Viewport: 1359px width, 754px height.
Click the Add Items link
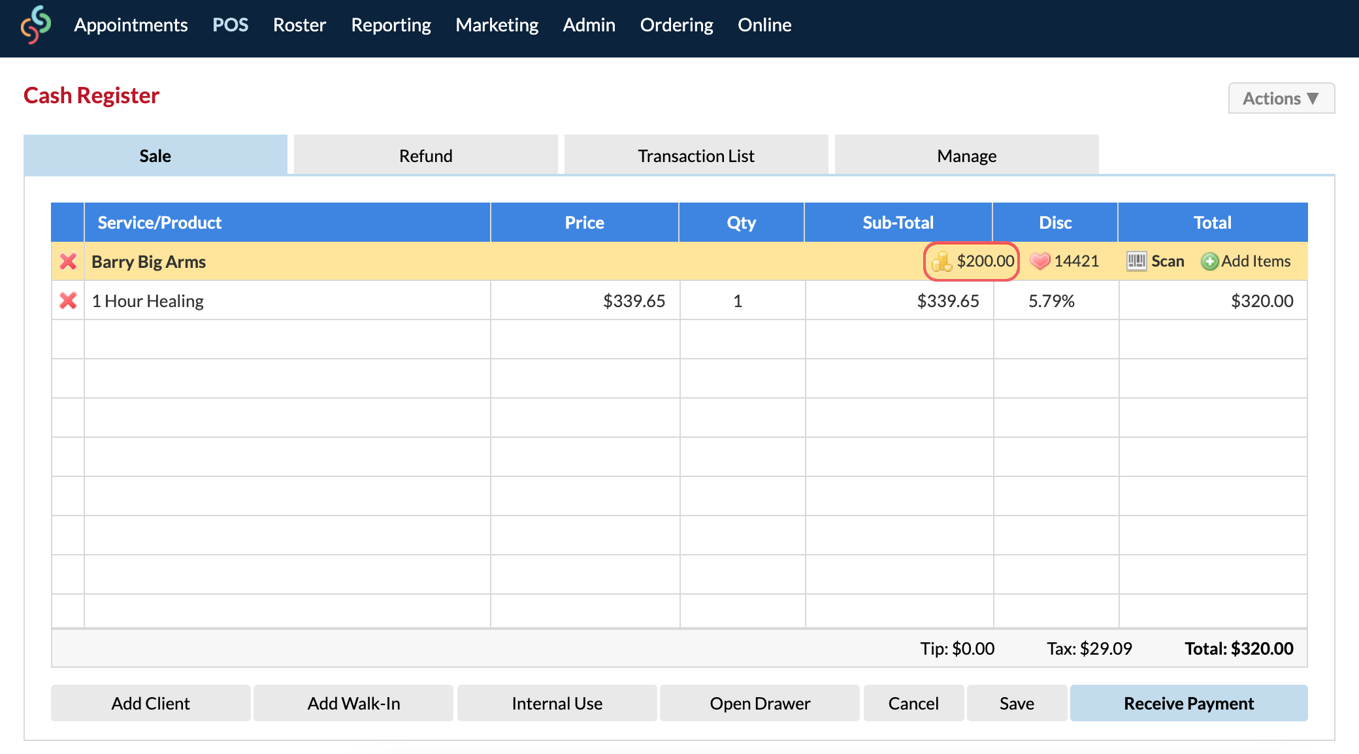(1256, 261)
